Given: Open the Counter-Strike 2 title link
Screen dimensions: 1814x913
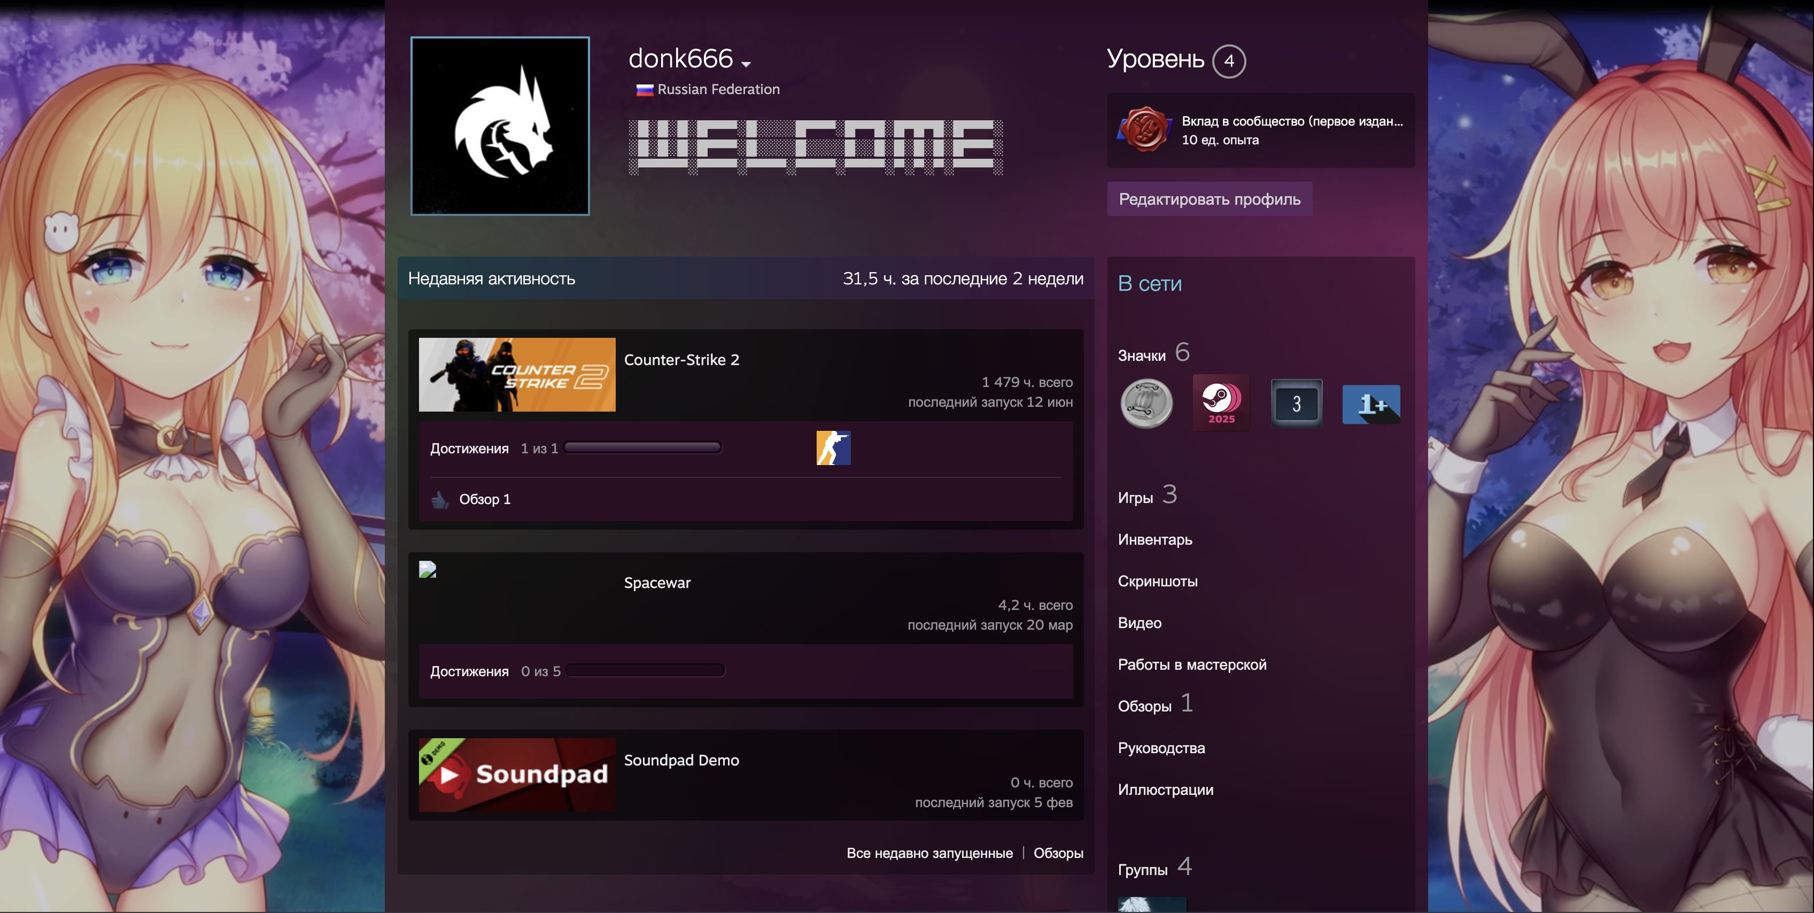Looking at the screenshot, I should [x=681, y=360].
